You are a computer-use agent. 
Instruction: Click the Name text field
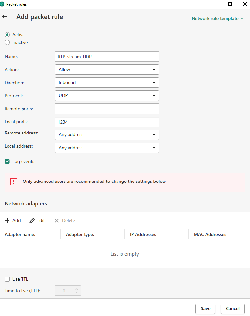107,56
